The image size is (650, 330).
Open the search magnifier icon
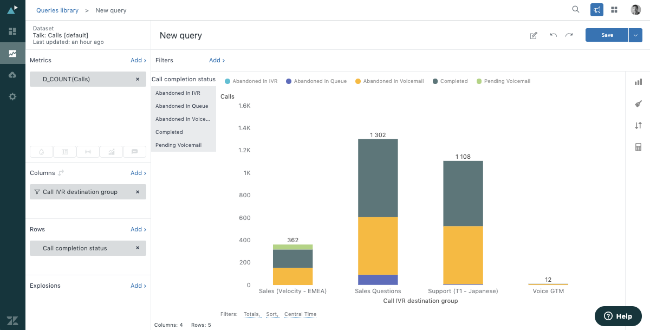[x=576, y=10]
